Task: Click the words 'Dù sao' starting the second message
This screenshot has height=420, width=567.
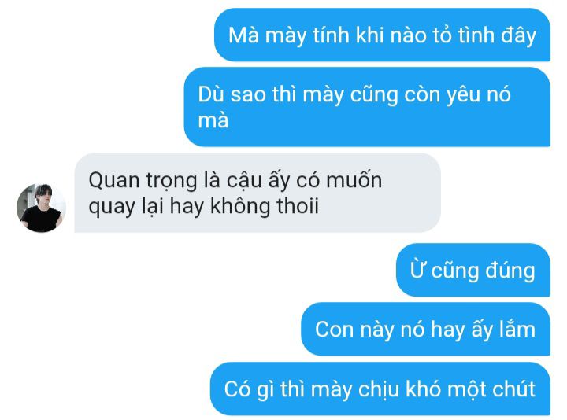Action: pyautogui.click(x=232, y=94)
